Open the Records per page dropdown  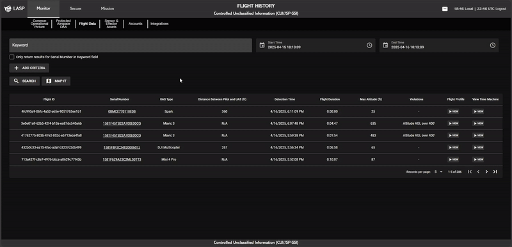coord(438,171)
